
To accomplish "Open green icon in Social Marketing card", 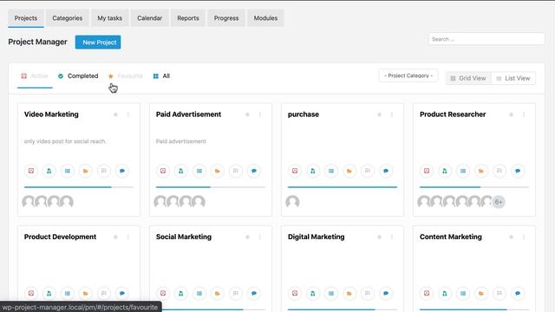I will (181, 293).
